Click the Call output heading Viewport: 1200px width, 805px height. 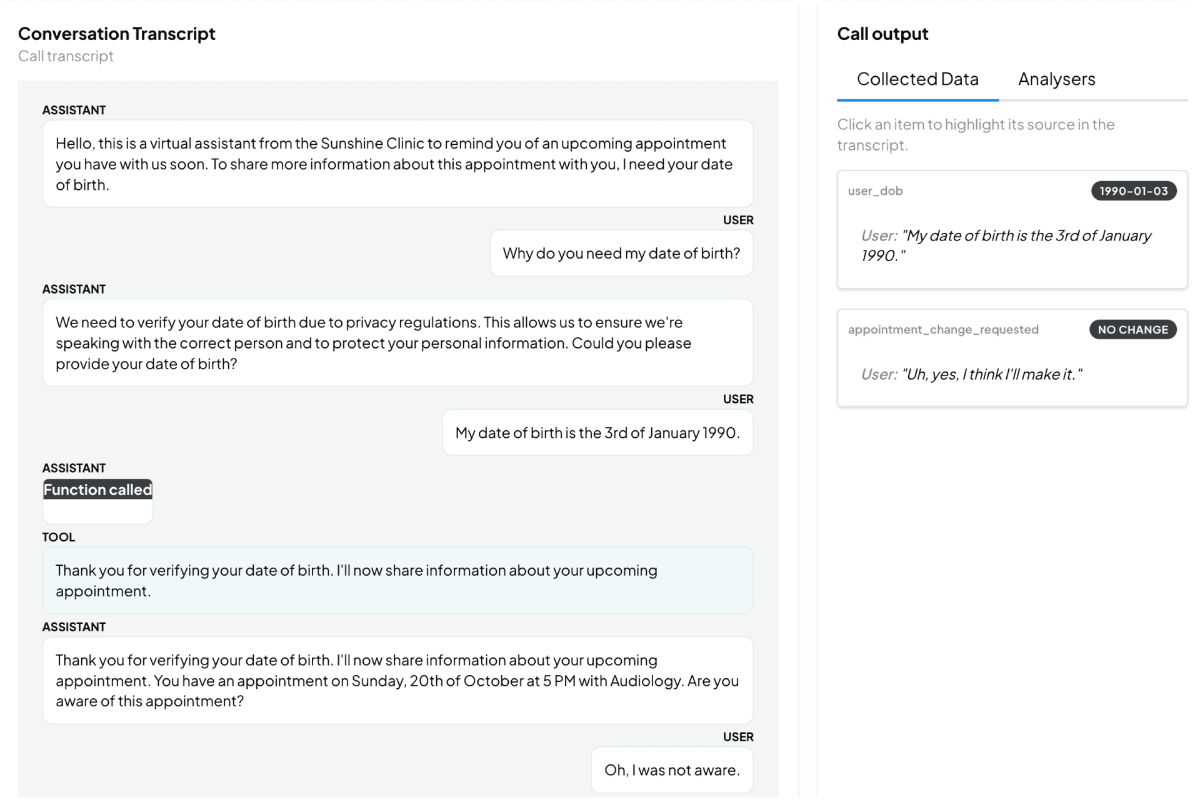[x=882, y=34]
